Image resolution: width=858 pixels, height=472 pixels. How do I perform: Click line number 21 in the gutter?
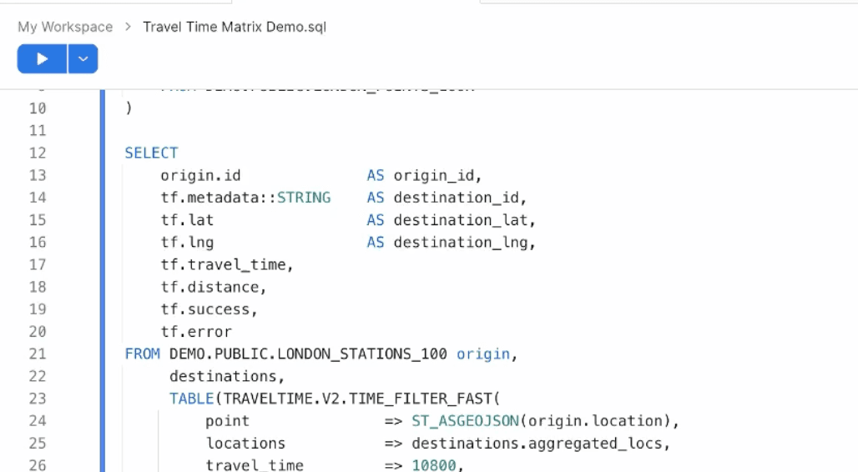point(38,354)
